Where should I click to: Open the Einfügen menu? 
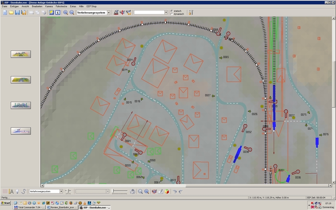[14, 6]
